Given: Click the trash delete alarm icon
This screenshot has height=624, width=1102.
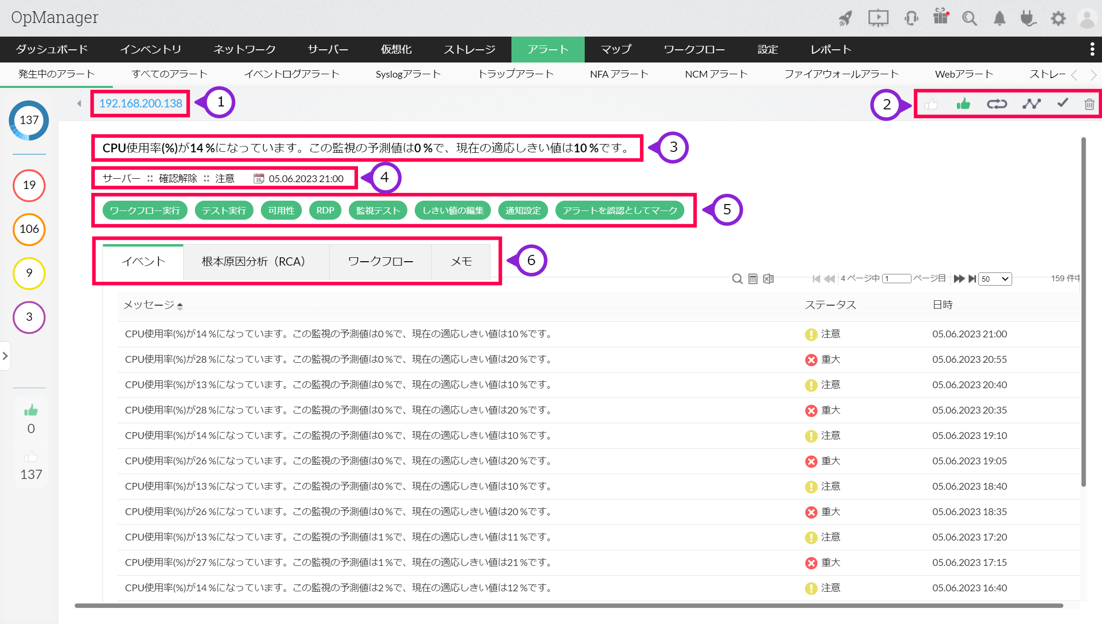Looking at the screenshot, I should 1089,104.
